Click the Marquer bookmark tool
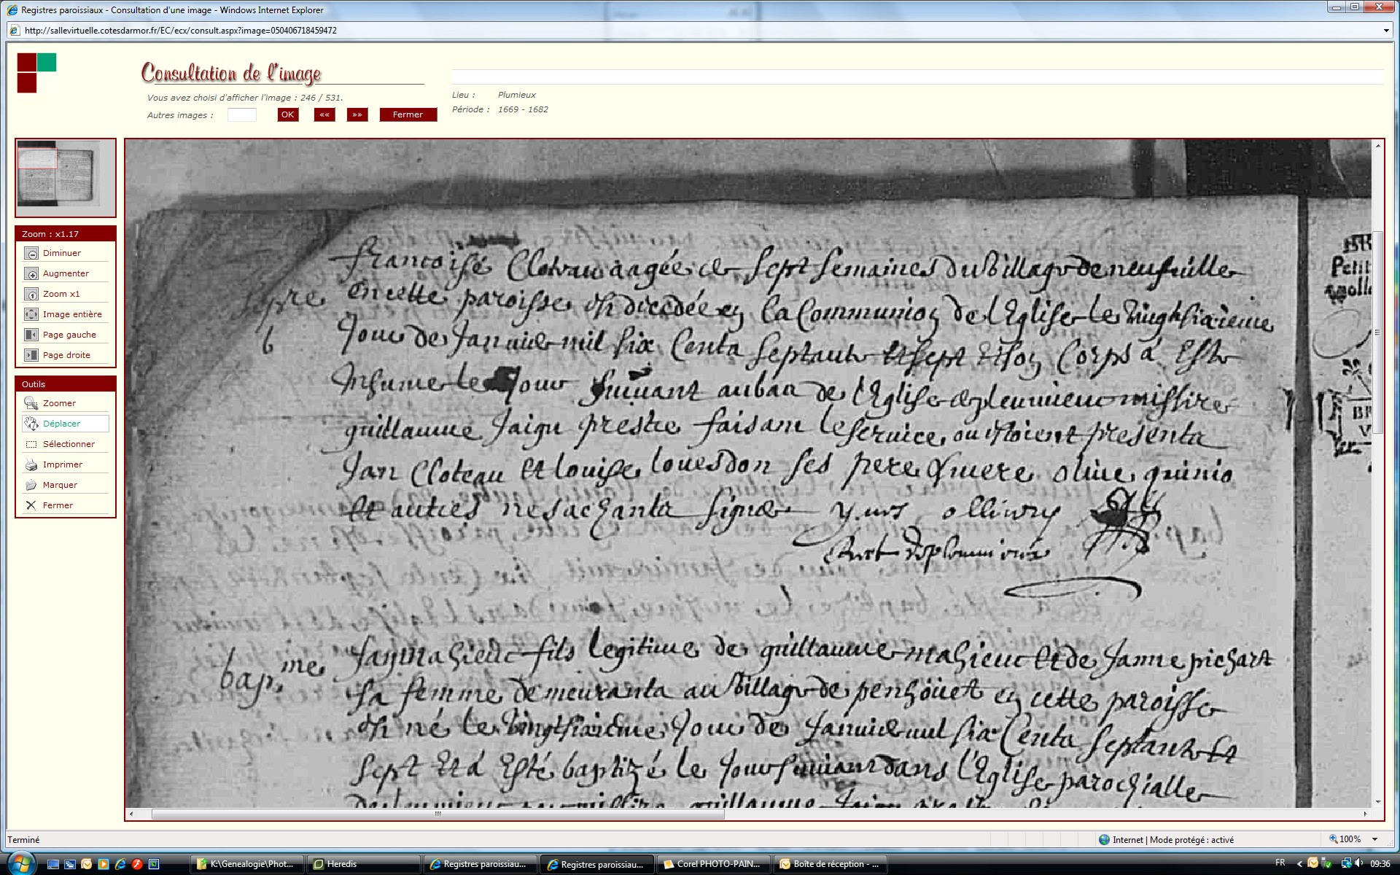The width and height of the screenshot is (1400, 875). 31,485
